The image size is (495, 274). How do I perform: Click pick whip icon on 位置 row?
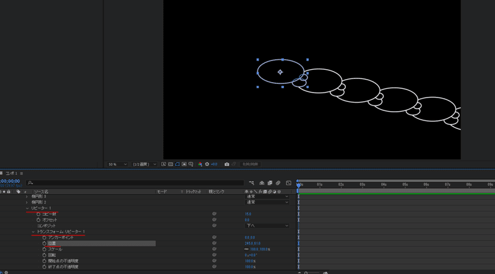214,243
